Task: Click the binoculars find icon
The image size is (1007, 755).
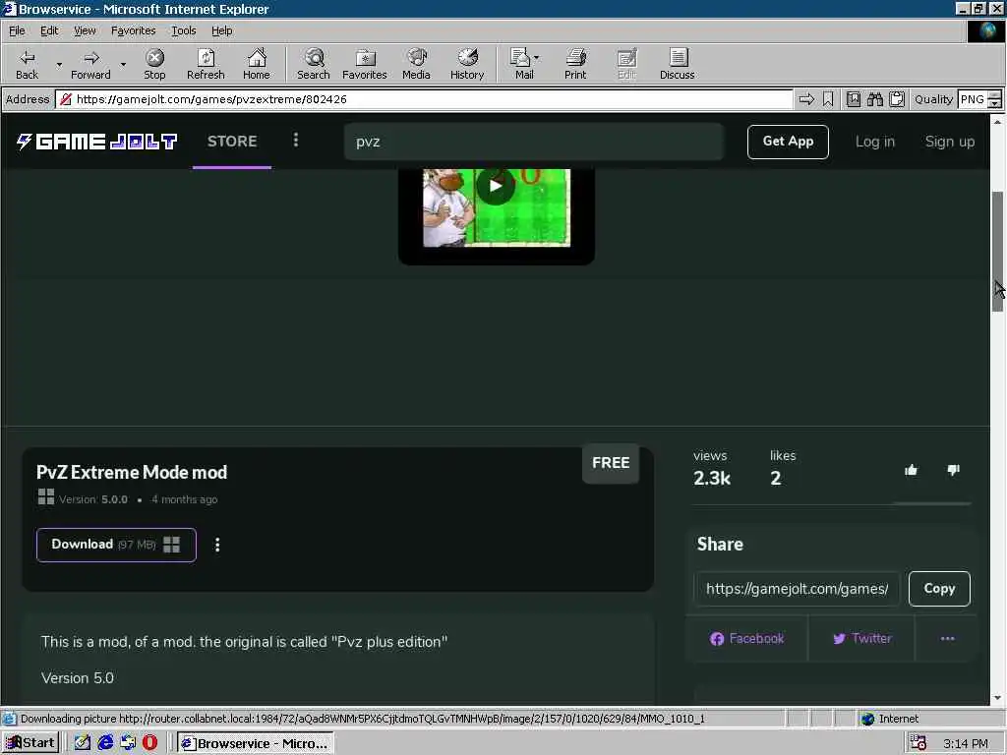Action: [874, 99]
